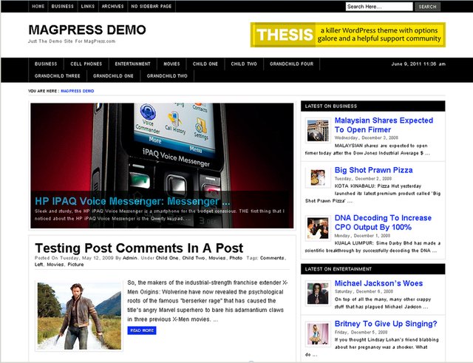Select the Saturday, December 6, 2008 date
The image size is (473, 363).
(364, 291)
